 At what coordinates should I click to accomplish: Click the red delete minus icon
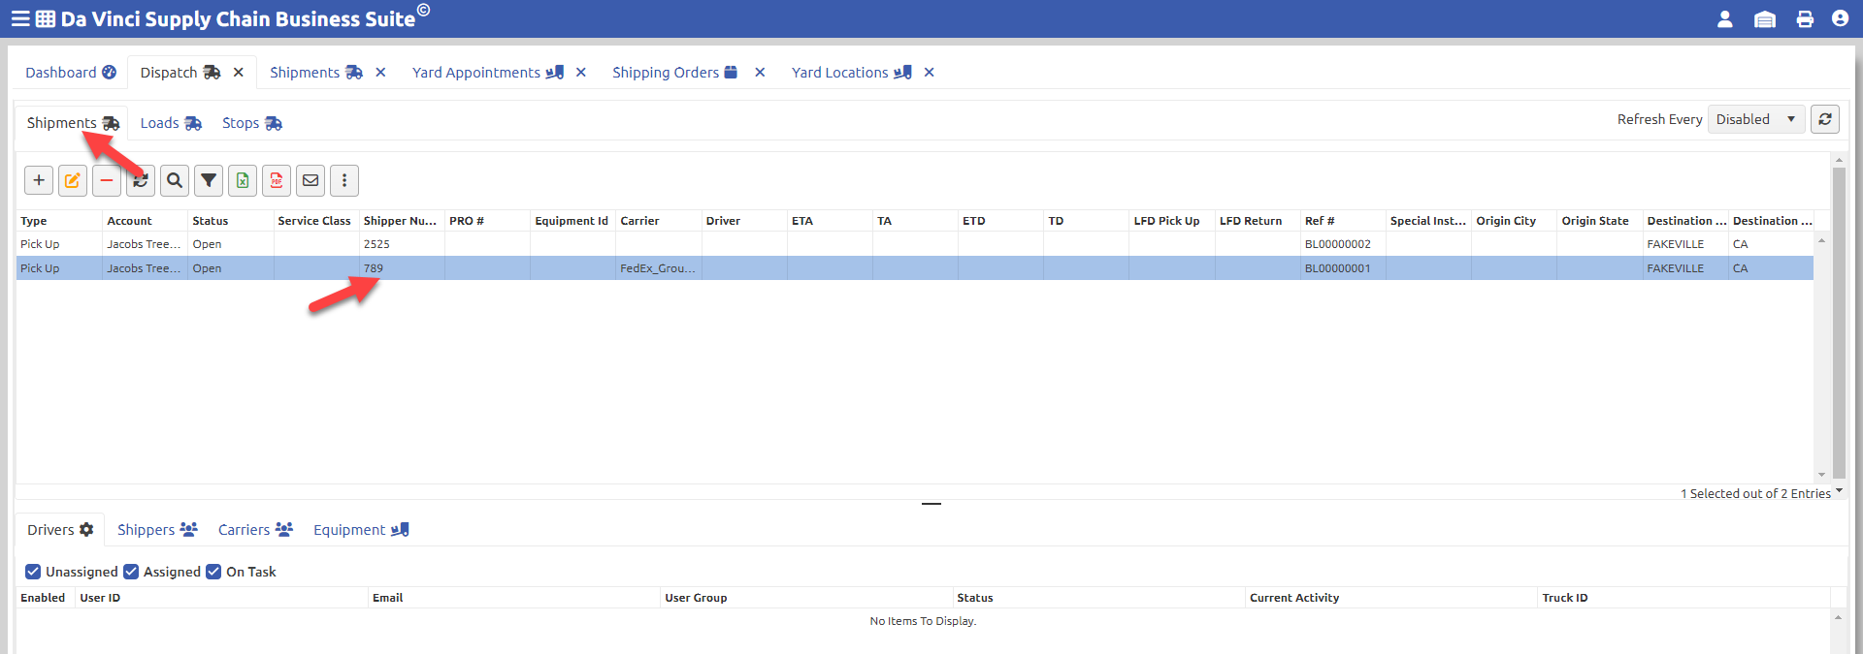tap(107, 180)
